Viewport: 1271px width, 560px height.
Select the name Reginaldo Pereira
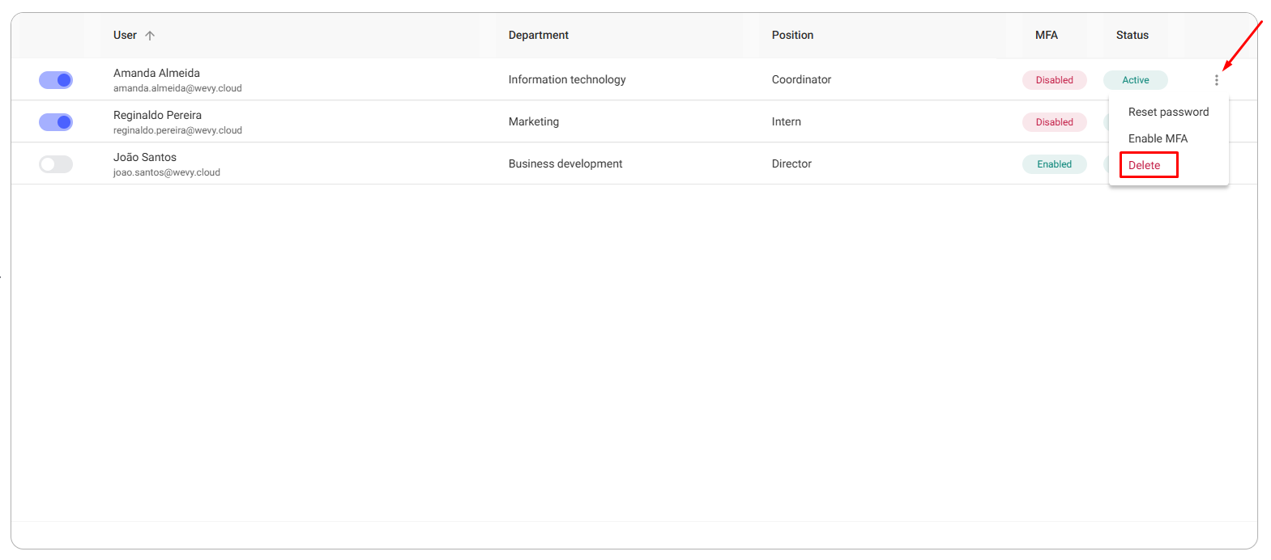coord(157,115)
